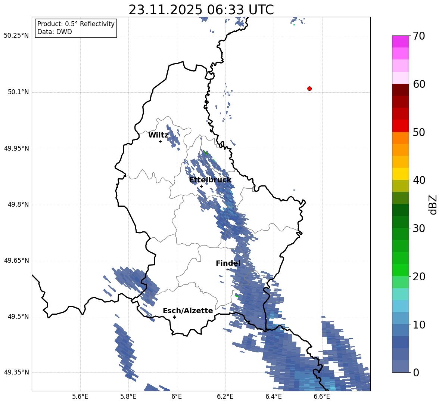The height and width of the screenshot is (404, 442).
Task: Click the 49.5°N latitude label
Action: click(x=18, y=317)
